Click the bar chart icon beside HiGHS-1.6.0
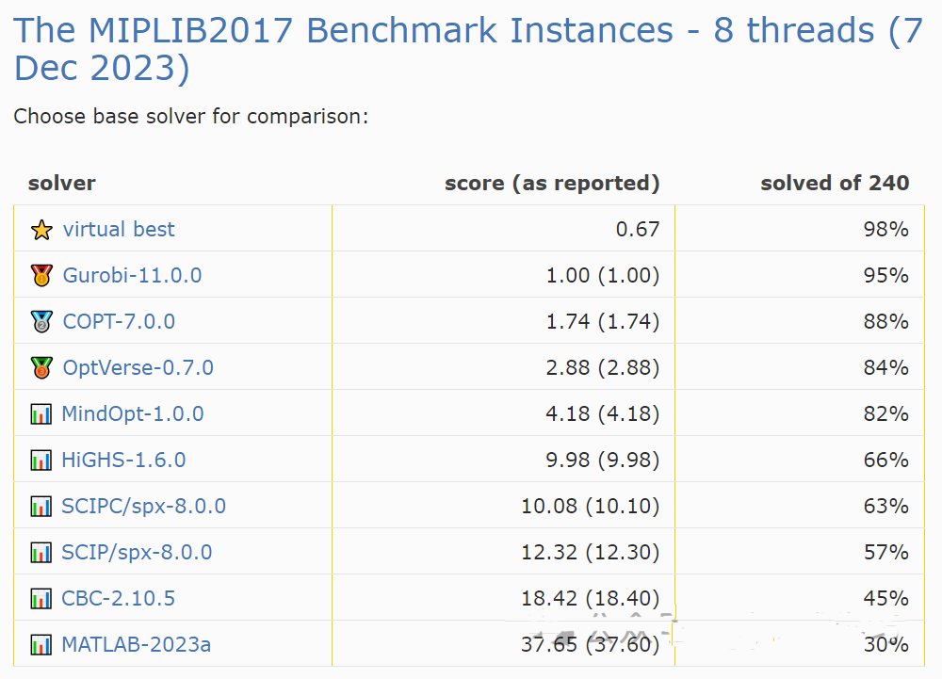This screenshot has width=942, height=679. pos(41,461)
